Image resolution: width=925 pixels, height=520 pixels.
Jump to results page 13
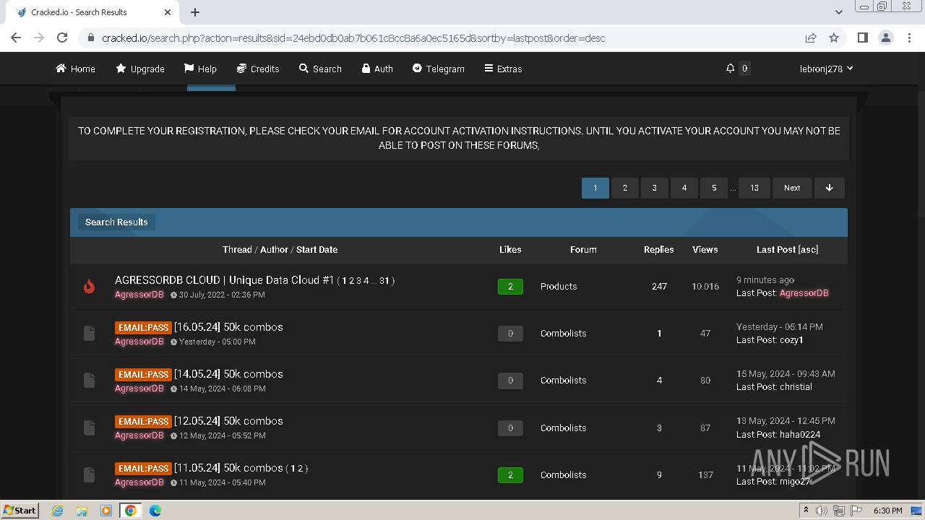[x=754, y=188]
